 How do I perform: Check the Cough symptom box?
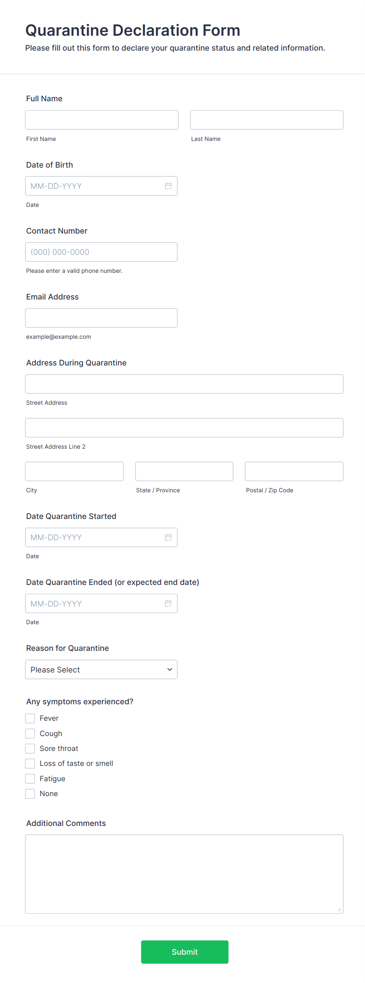30,733
